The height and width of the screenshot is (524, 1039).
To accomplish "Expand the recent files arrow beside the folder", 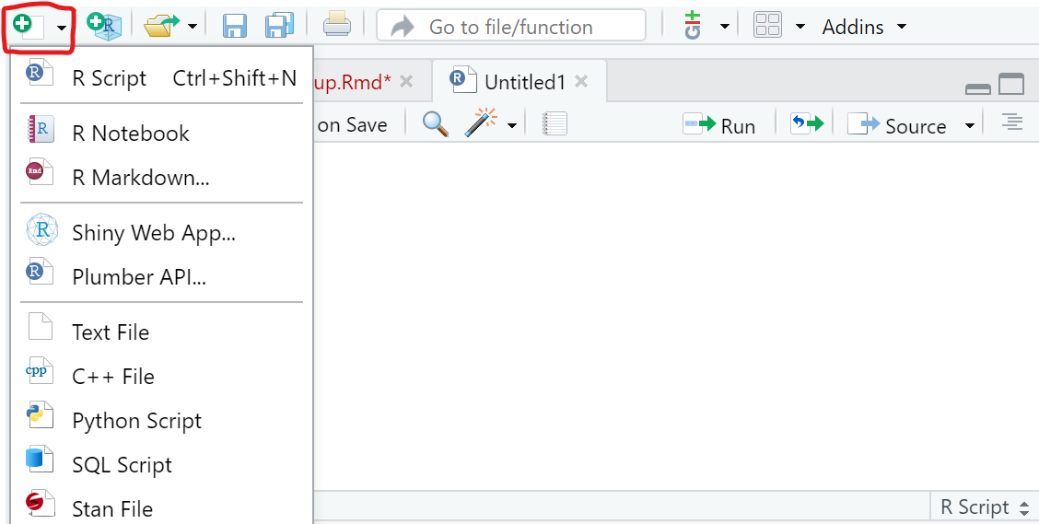I will click(192, 27).
